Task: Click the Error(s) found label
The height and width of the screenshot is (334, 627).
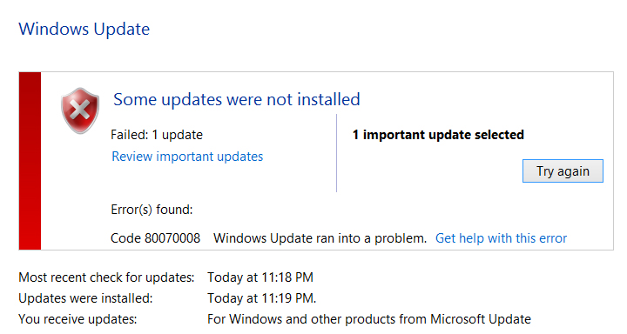Action: click(152, 210)
